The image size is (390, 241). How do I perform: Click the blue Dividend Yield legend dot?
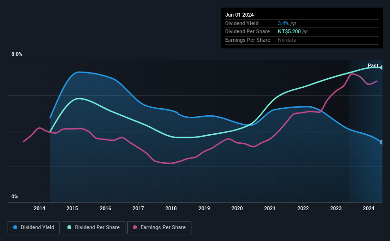pos(15,227)
